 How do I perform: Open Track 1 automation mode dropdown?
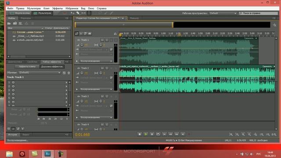click(96, 61)
